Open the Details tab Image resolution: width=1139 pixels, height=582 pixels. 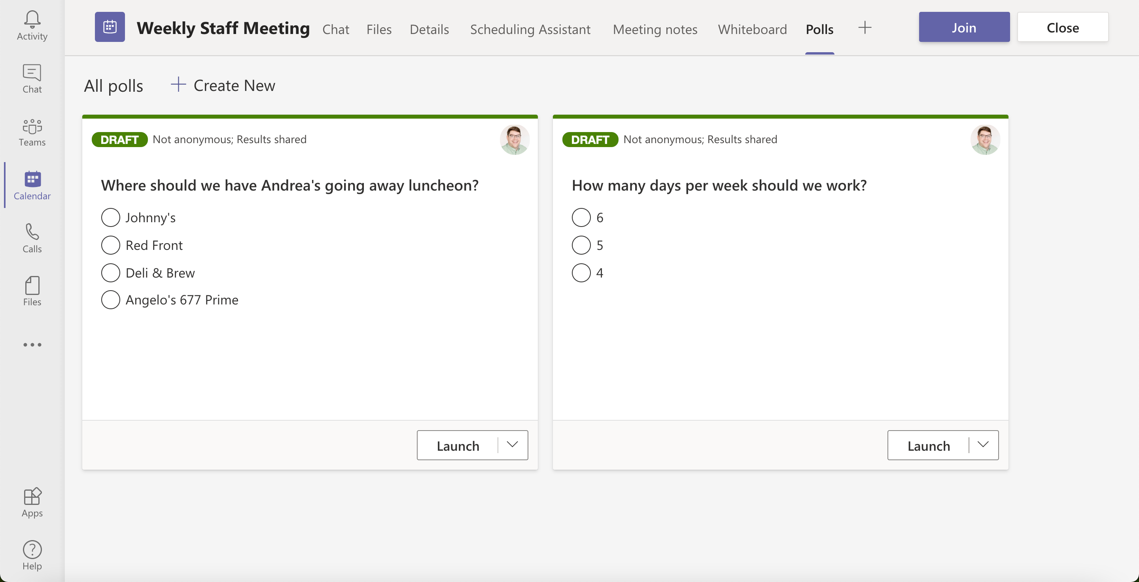[x=429, y=29]
